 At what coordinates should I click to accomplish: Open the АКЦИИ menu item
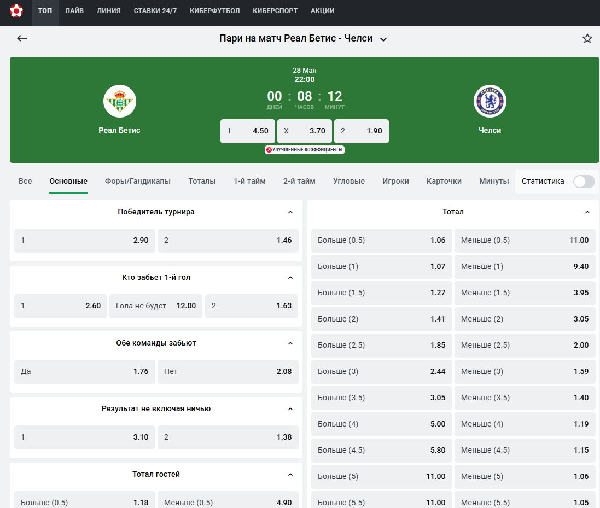point(323,11)
